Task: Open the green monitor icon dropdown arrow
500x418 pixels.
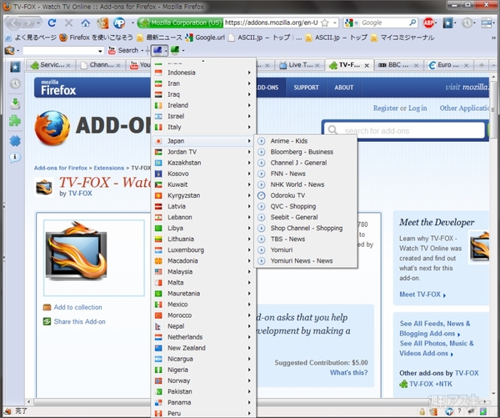Action: pos(183,50)
